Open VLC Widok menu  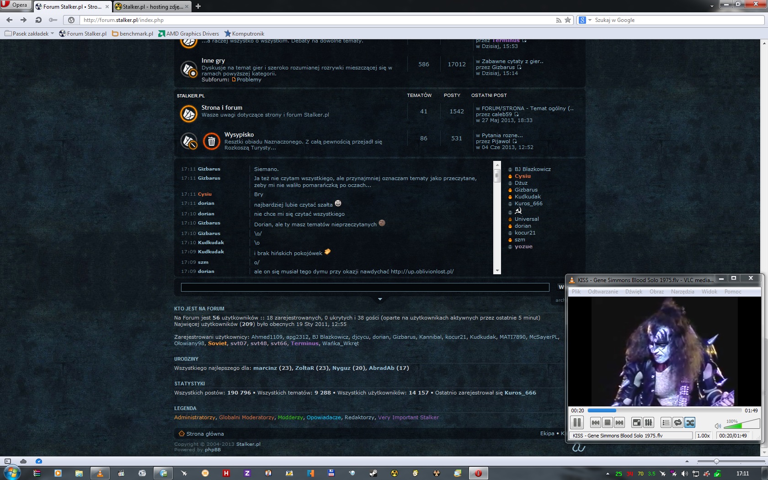pyautogui.click(x=709, y=292)
